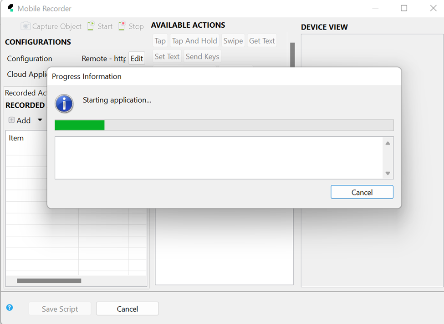Viewport: 444px width, 324px height.
Task: Expand the Add dropdown arrow
Action: point(40,120)
